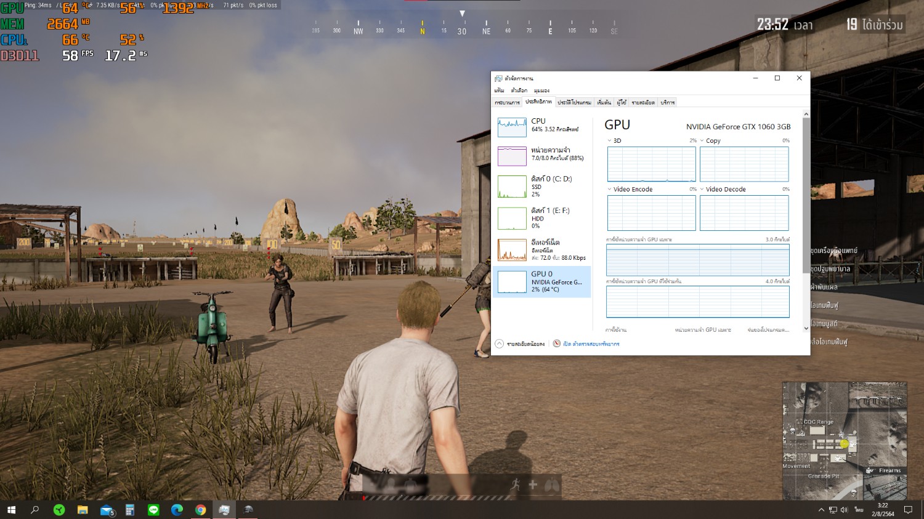Select the CPU performance graph entry

tap(541, 127)
